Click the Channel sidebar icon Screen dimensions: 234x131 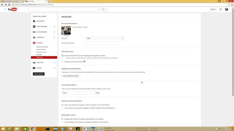(34, 43)
